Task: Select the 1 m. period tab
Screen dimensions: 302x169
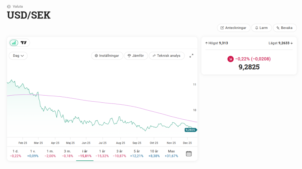Action: point(50,154)
